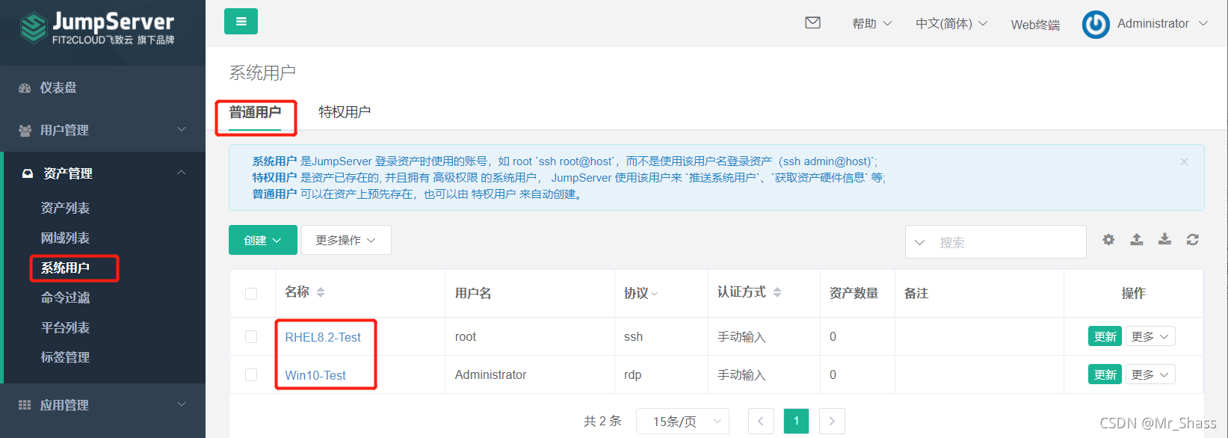This screenshot has height=438, width=1228.
Task: Collapse the 资产管理 menu
Action: click(182, 173)
